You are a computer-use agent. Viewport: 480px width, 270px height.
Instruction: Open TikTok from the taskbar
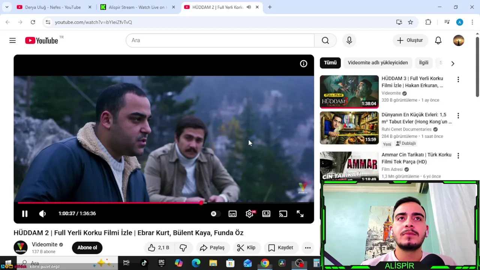[x=144, y=263]
